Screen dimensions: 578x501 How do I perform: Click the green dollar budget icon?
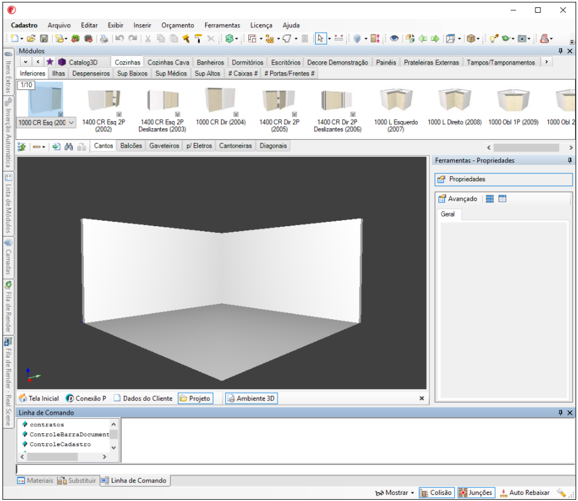(x=229, y=38)
